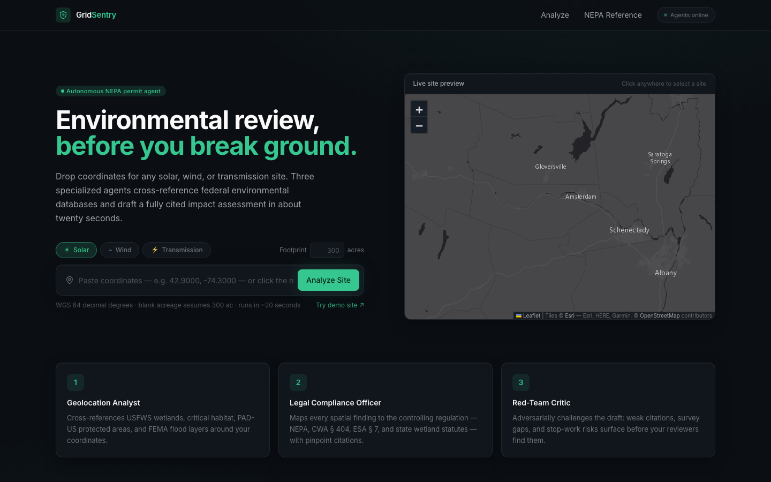Select Amsterdam label on the map

(580, 197)
